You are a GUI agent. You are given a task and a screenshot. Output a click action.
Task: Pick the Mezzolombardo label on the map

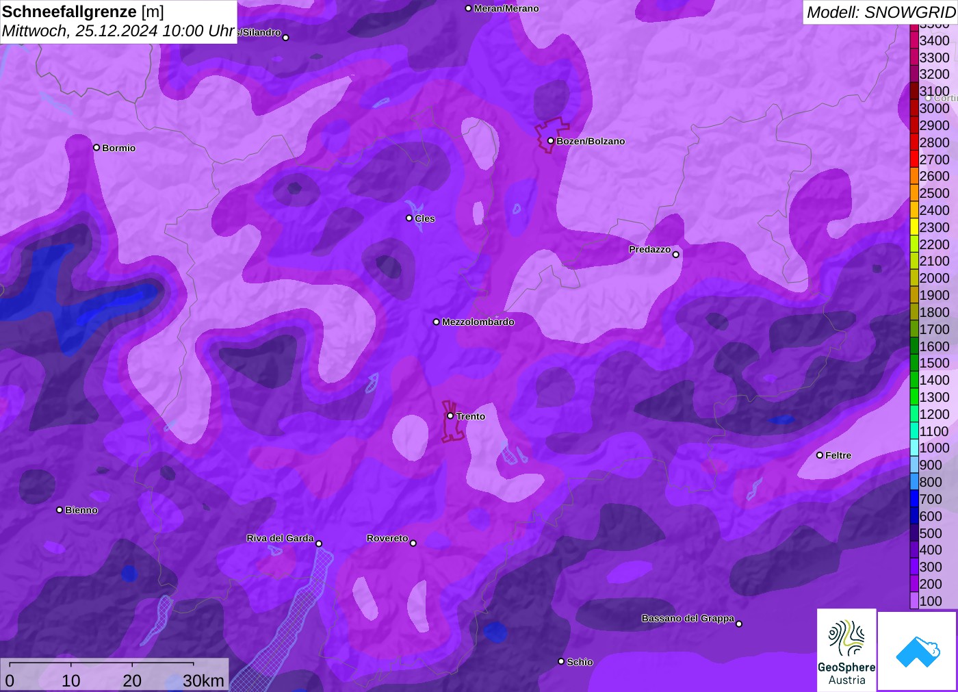[x=478, y=322]
